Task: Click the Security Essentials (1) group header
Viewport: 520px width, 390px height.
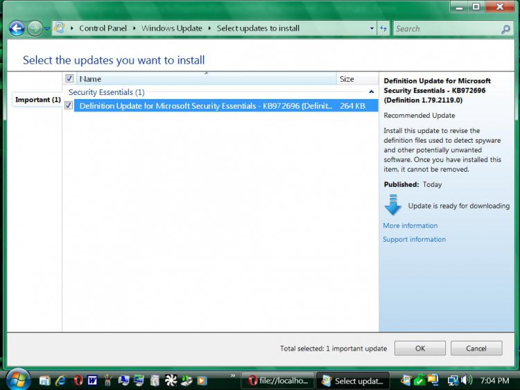Action: pos(107,92)
